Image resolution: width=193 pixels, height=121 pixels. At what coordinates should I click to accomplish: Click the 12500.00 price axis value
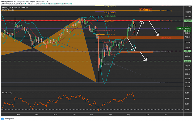point(188,6)
